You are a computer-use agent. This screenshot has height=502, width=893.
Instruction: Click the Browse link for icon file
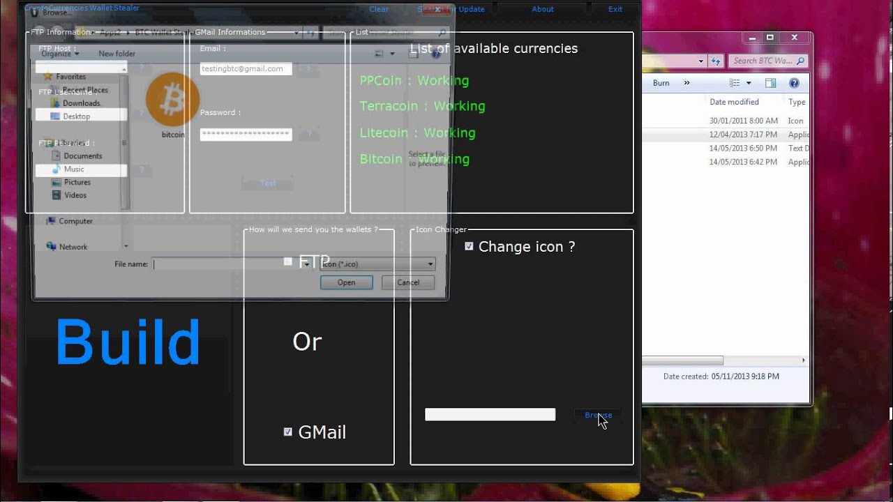[598, 415]
